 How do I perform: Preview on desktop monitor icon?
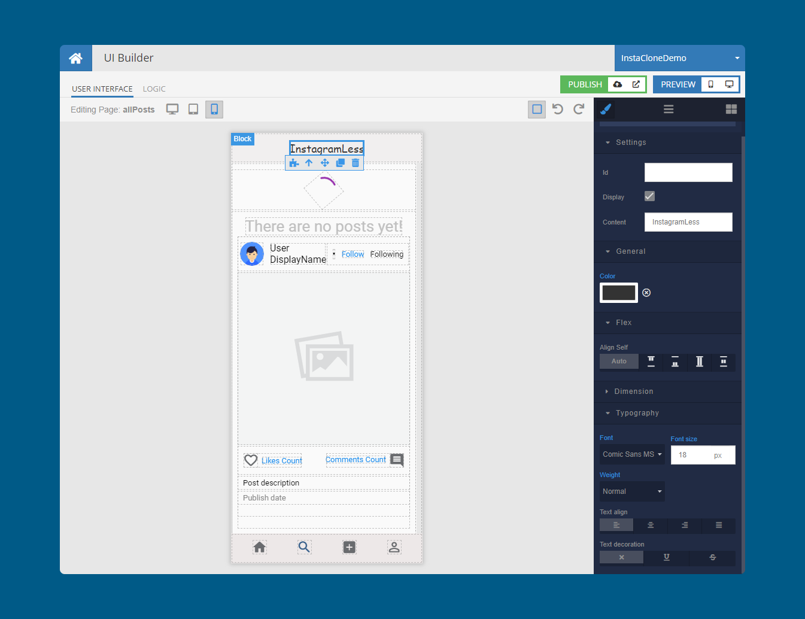(x=729, y=84)
